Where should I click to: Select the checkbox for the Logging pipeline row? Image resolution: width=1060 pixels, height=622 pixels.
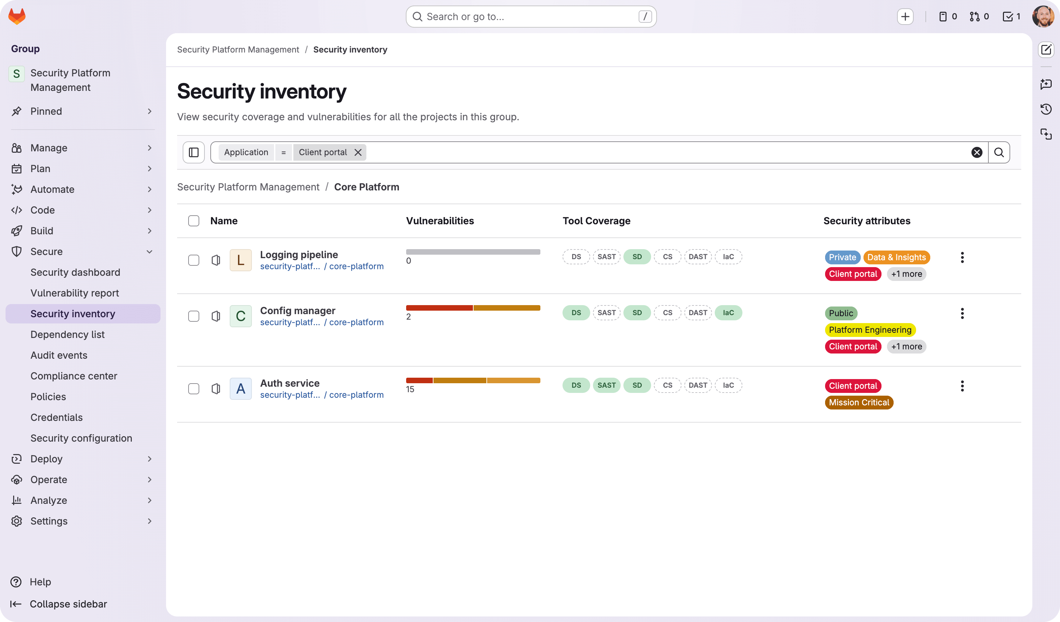(193, 260)
